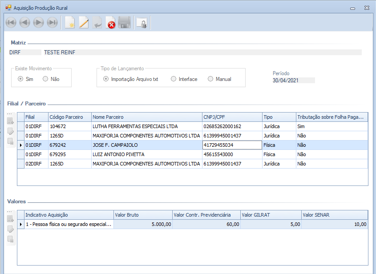
Task: Select the LUIZ ANTONIO PIVETTA row
Action: point(146,154)
